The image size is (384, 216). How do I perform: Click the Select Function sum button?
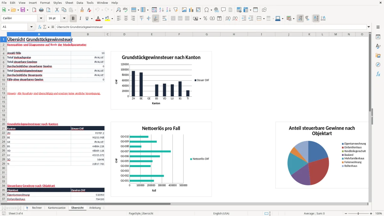[44, 27]
